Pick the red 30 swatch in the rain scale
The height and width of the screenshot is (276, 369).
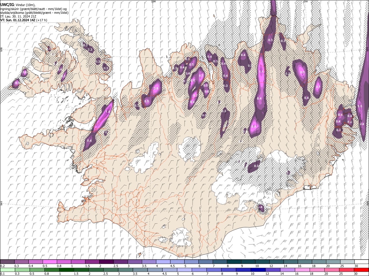[361, 270]
